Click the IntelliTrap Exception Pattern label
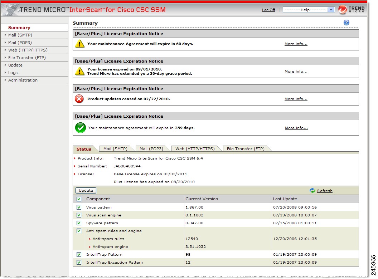The image size is (378, 279). coord(115,263)
